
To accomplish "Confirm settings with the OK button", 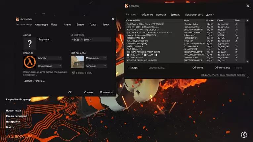I will (70, 92).
